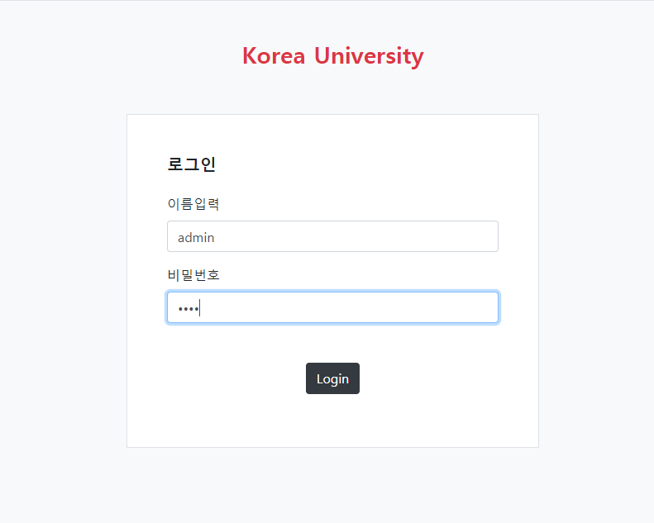
Task: Click gray page background left of the login card
Action: (63, 281)
